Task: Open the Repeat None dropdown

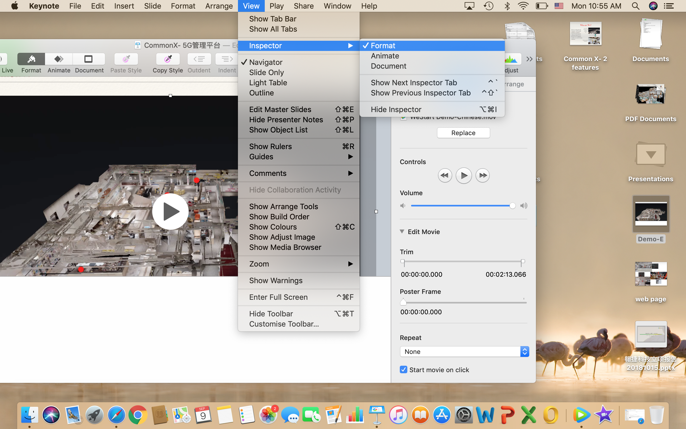Action: 464,352
